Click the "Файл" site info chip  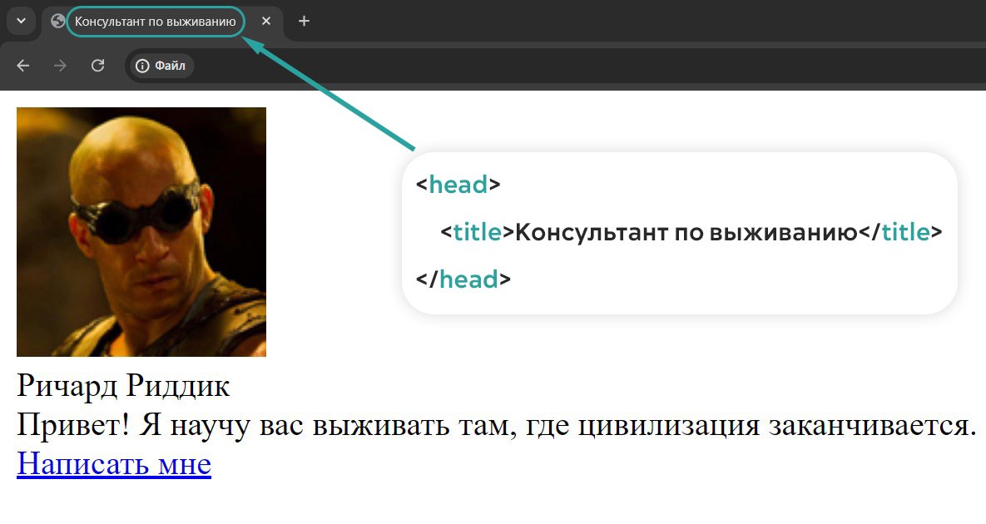(x=161, y=66)
